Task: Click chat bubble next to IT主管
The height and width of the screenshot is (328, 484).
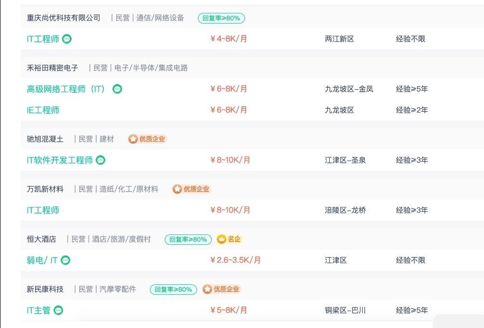Action: 58,310
